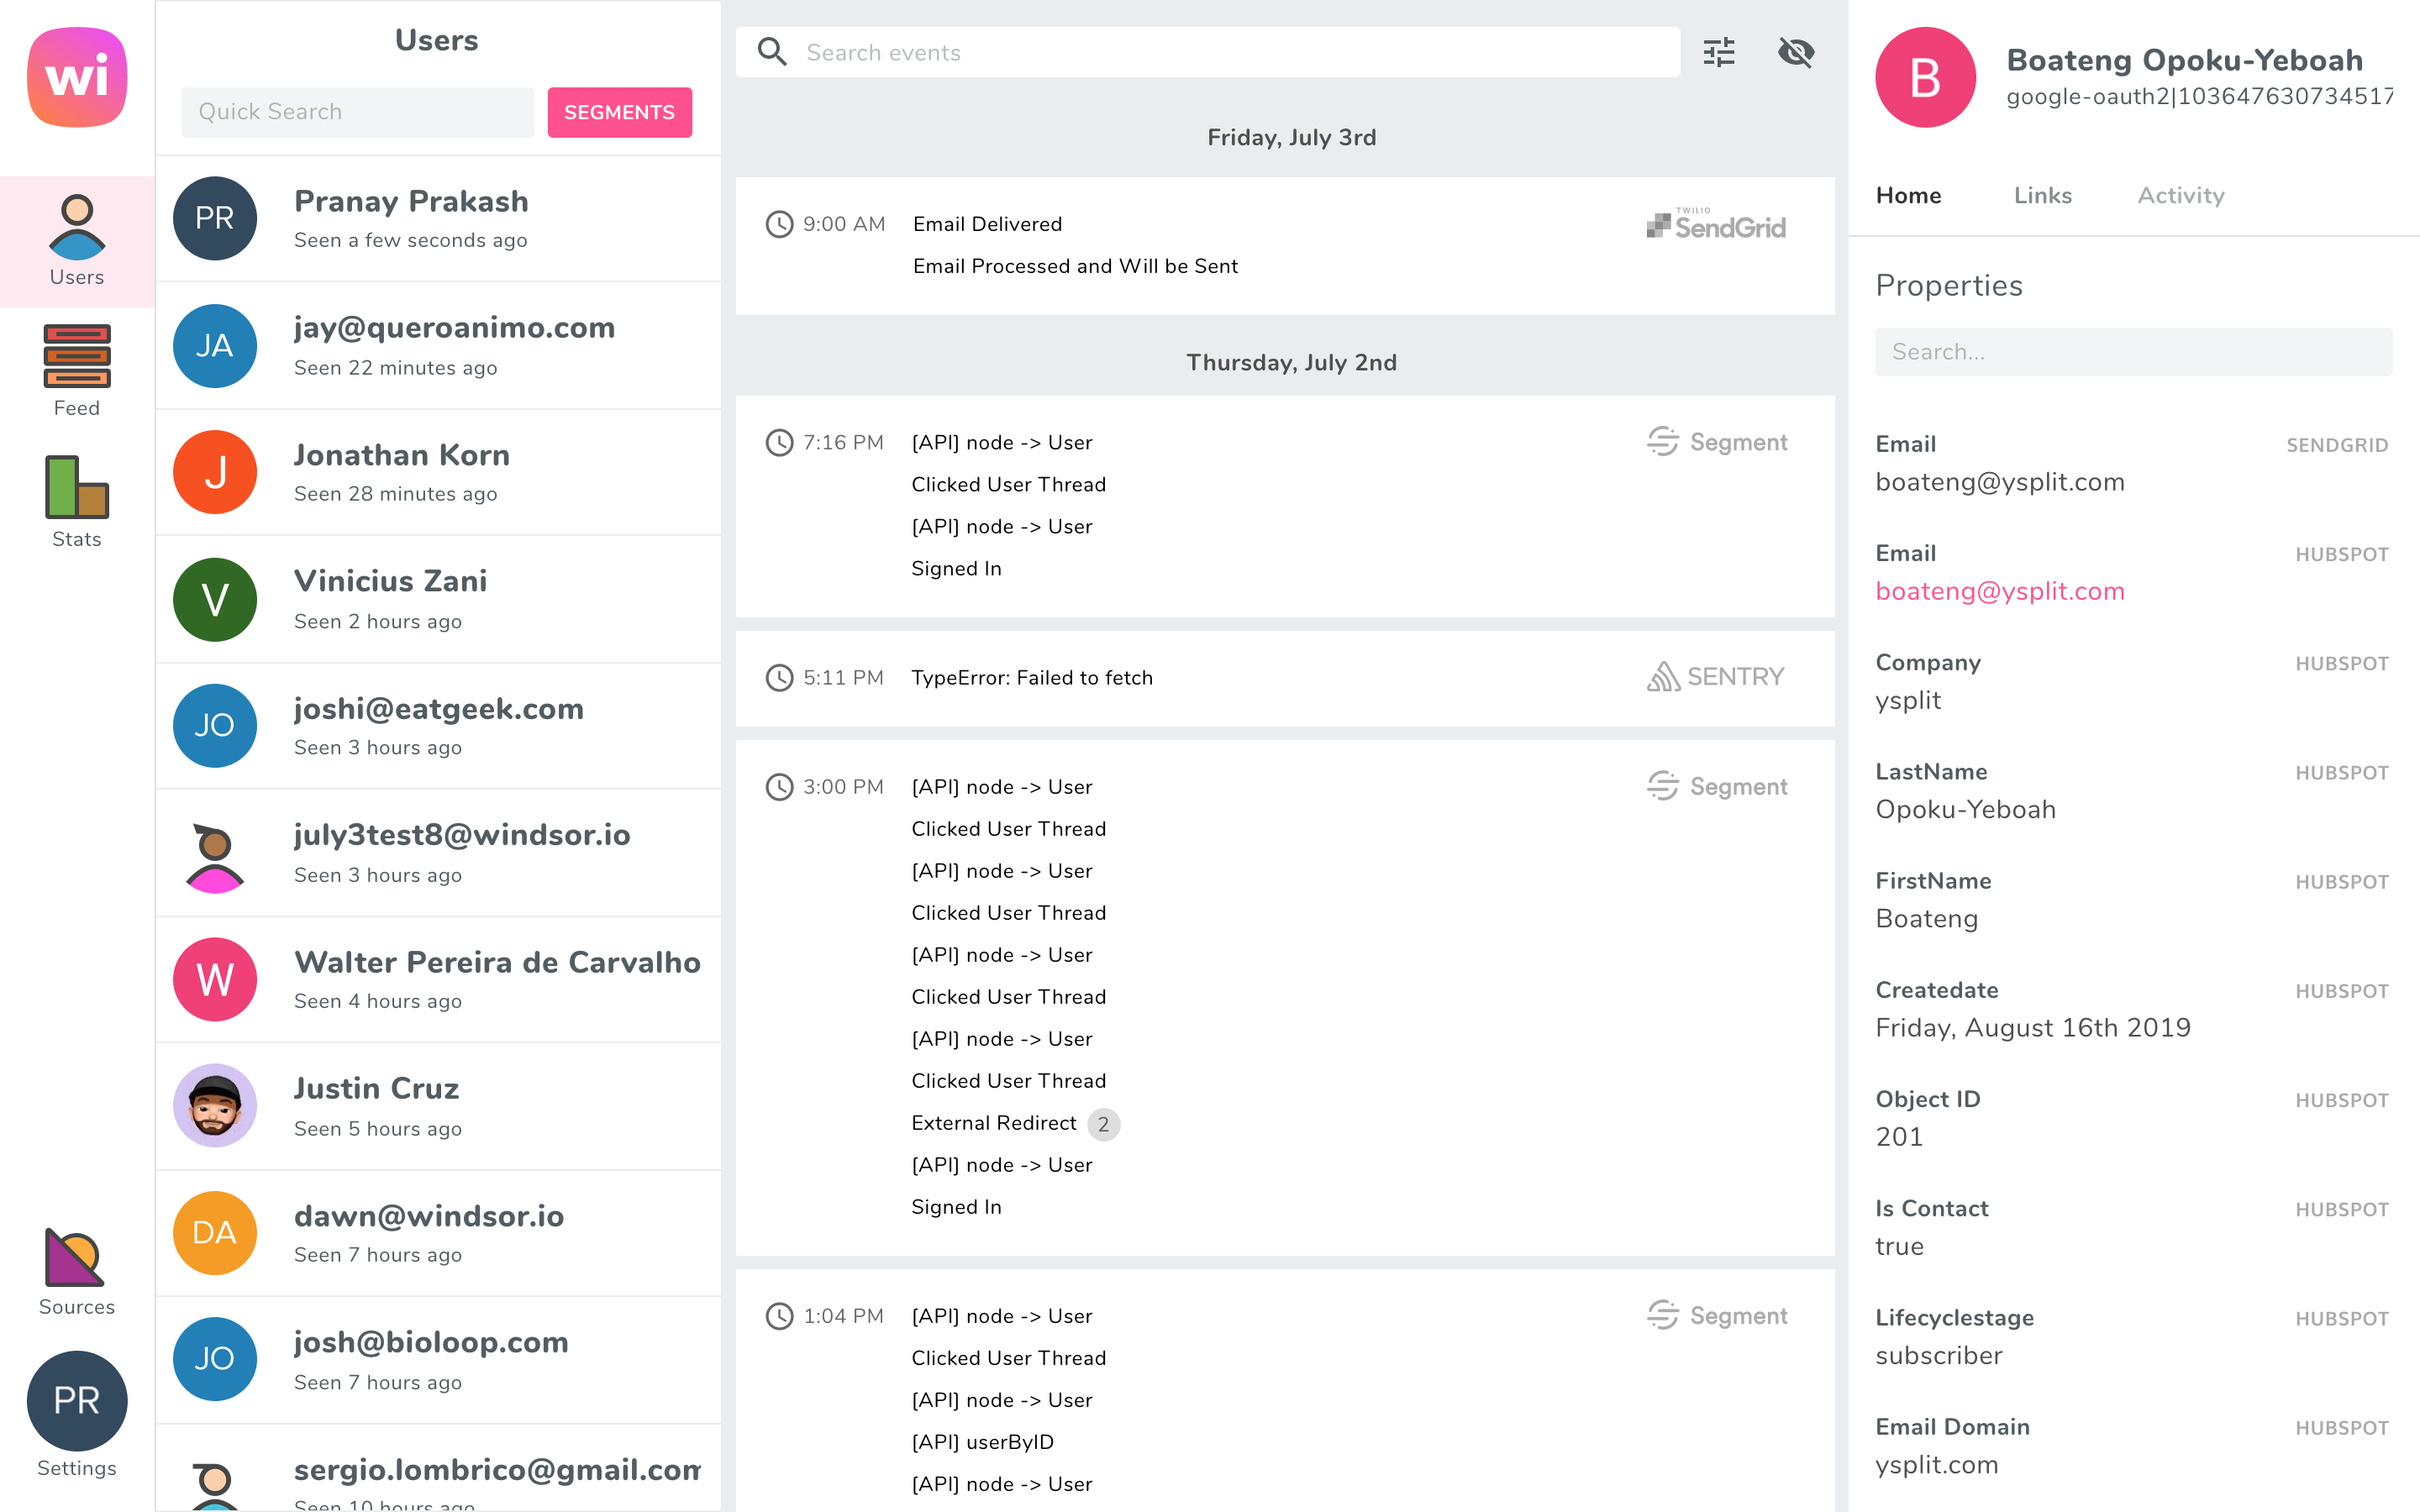The width and height of the screenshot is (2420, 1512).
Task: Click the clock icon beside 3:00 PM
Action: [x=779, y=787]
